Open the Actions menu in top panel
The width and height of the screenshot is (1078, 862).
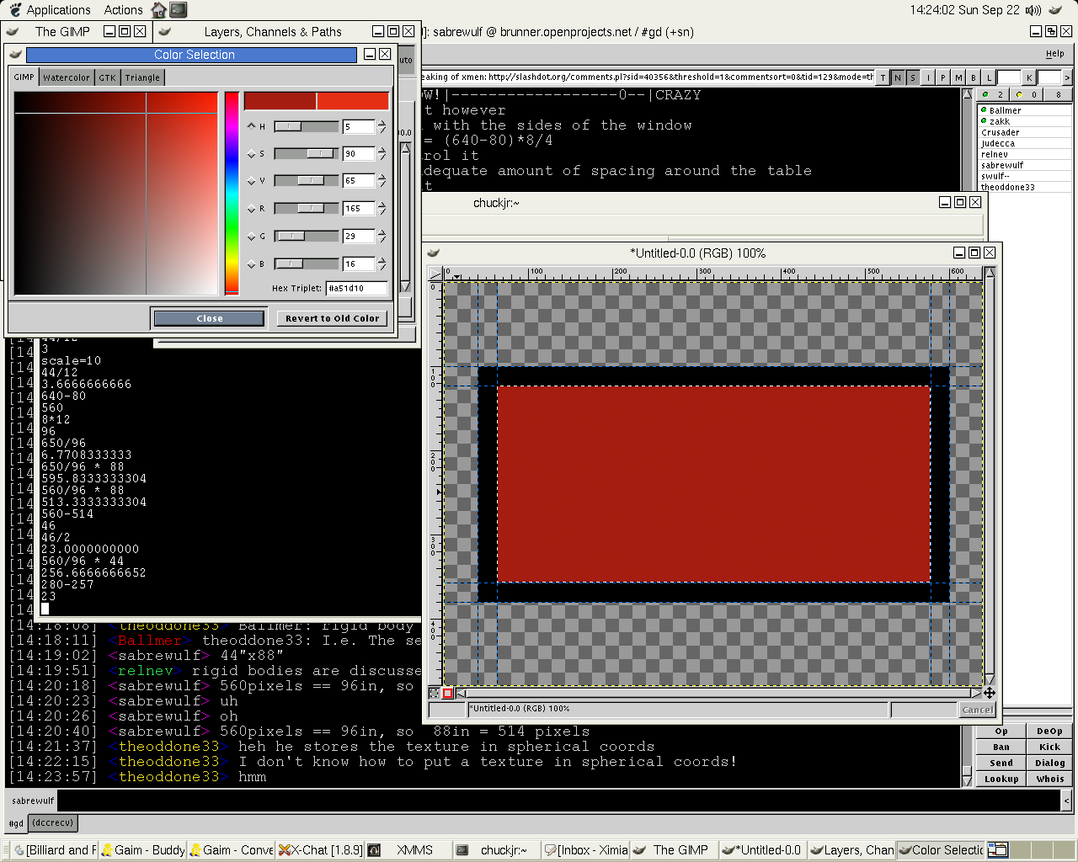pyautogui.click(x=123, y=10)
